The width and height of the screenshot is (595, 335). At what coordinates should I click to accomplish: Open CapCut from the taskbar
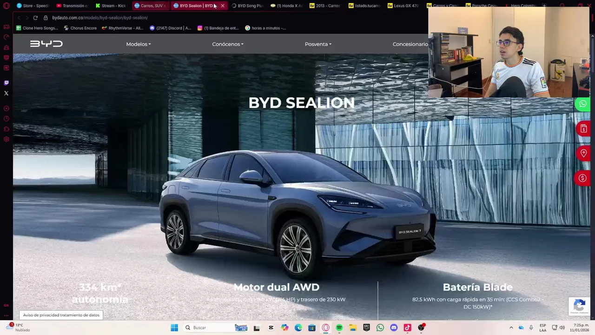point(271,328)
